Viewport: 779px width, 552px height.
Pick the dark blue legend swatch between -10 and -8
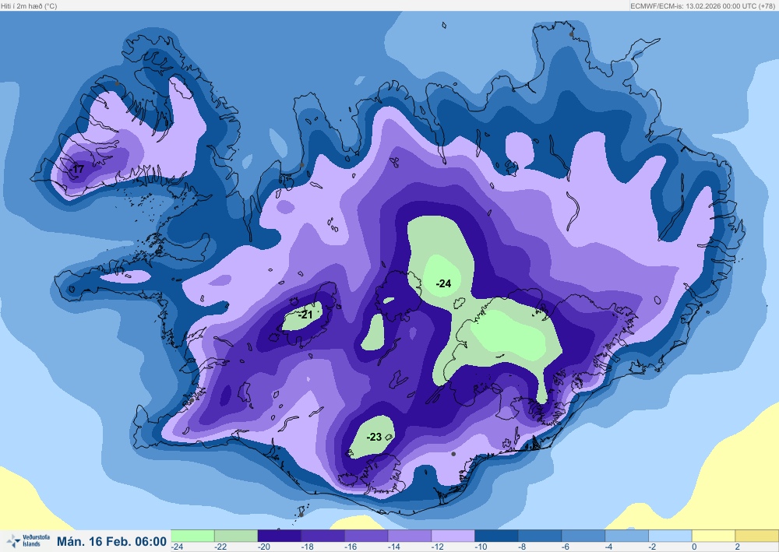pos(496,536)
